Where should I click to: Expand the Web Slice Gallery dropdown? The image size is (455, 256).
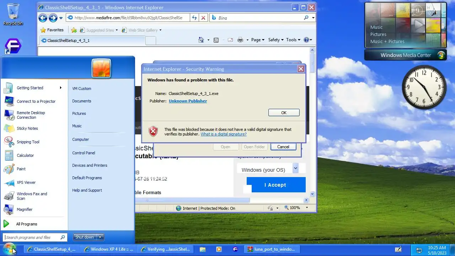160,30
